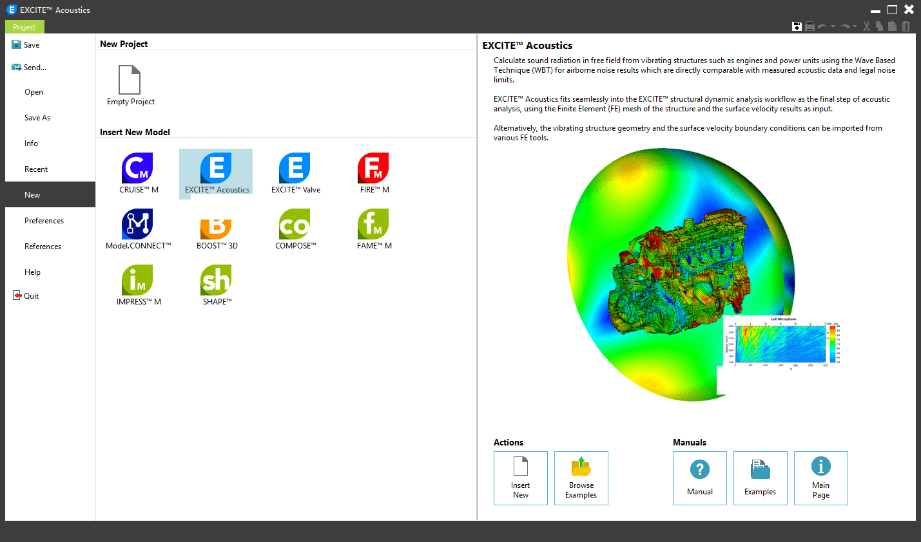Click the cut scissors icon
This screenshot has width=921, height=542.
(x=867, y=26)
